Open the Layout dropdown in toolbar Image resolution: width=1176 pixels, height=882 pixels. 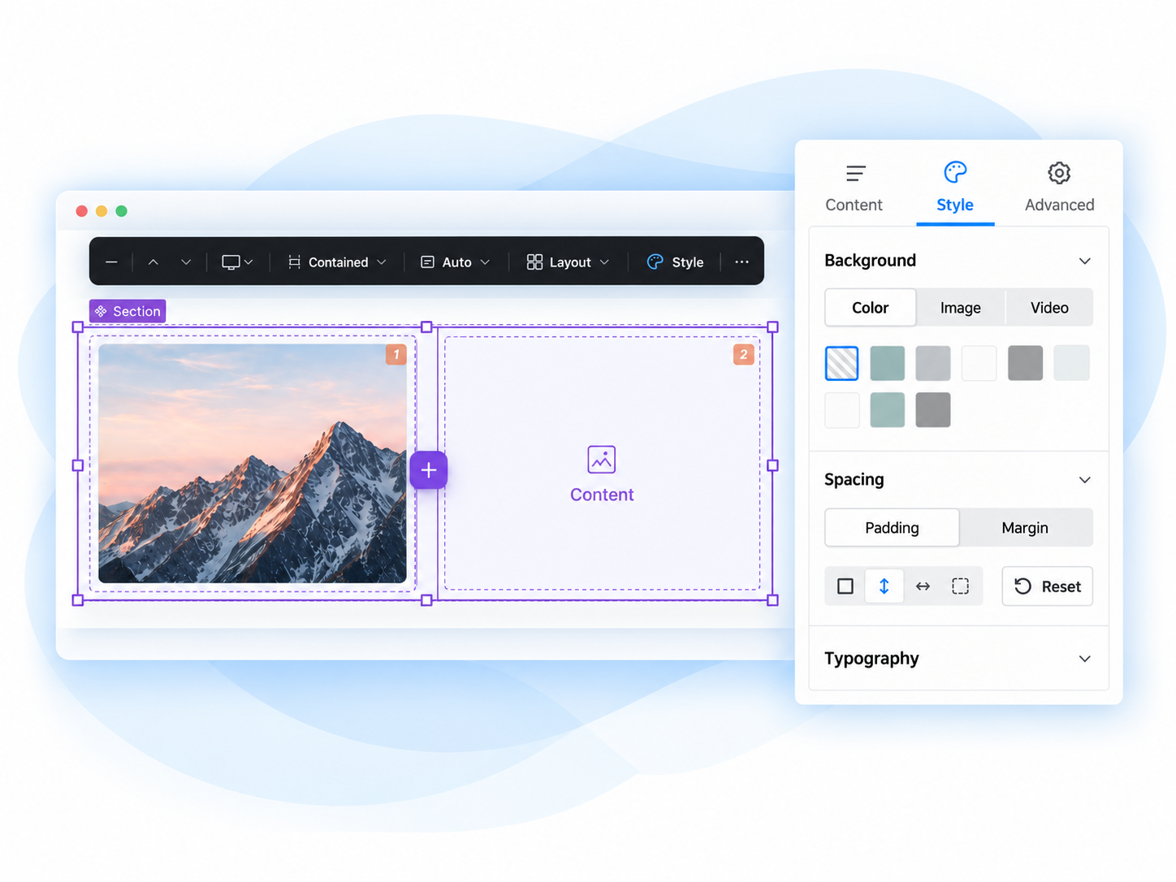(568, 262)
